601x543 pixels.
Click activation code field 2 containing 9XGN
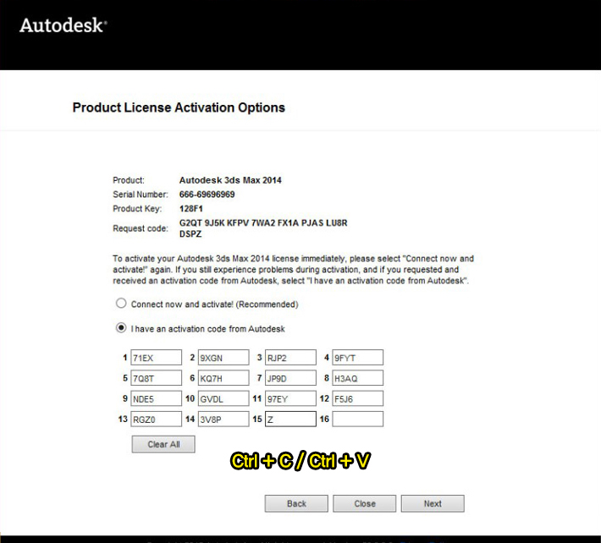223,358
